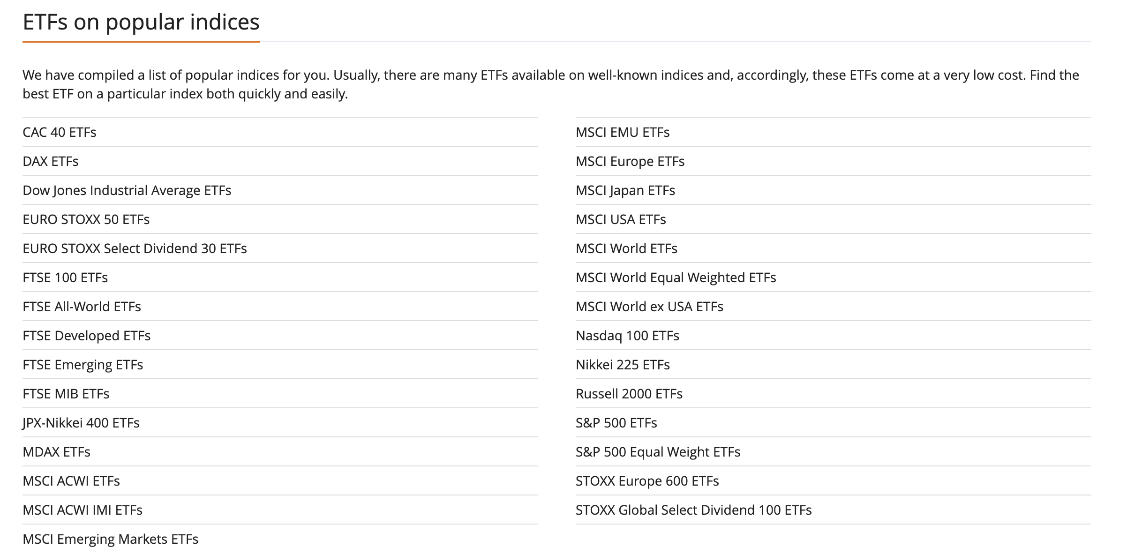Open STOXX Global Select Dividend 100 ETFs

[694, 510]
